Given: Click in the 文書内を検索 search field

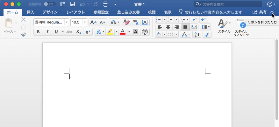Looking at the screenshot, I should (x=228, y=4).
